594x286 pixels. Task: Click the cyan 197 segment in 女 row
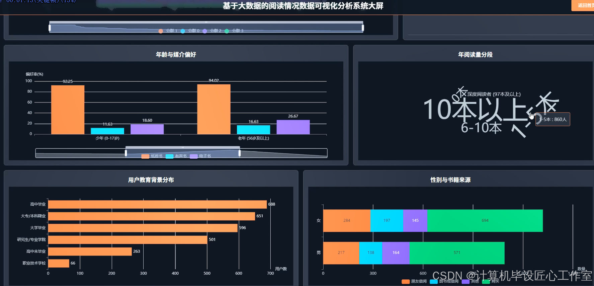387,221
